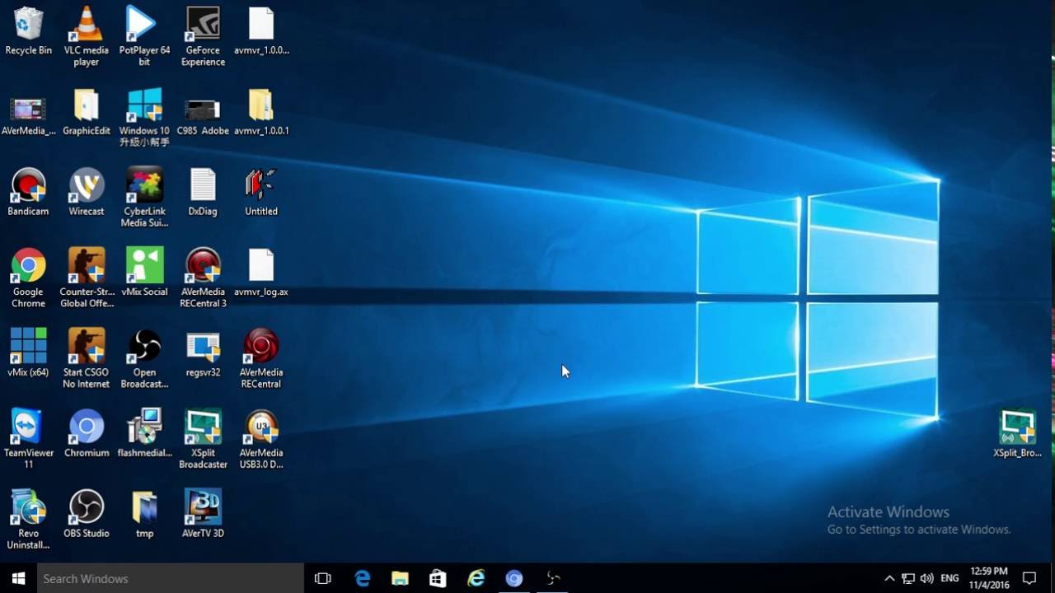Click the Search Windows box
1055x593 pixels.
pyautogui.click(x=171, y=578)
